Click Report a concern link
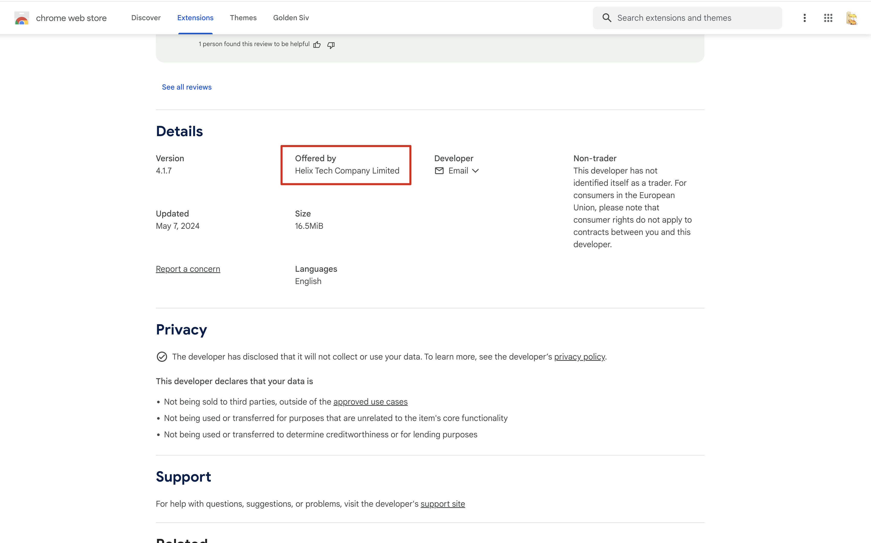Screen dimensions: 871x543 (188, 269)
